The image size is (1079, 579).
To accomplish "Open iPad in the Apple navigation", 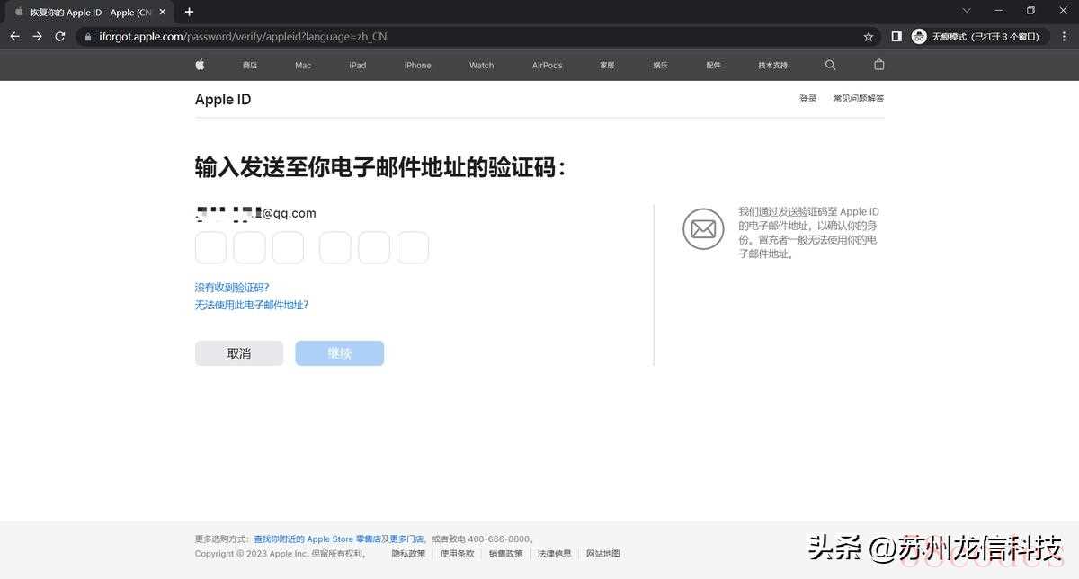I will click(x=358, y=66).
